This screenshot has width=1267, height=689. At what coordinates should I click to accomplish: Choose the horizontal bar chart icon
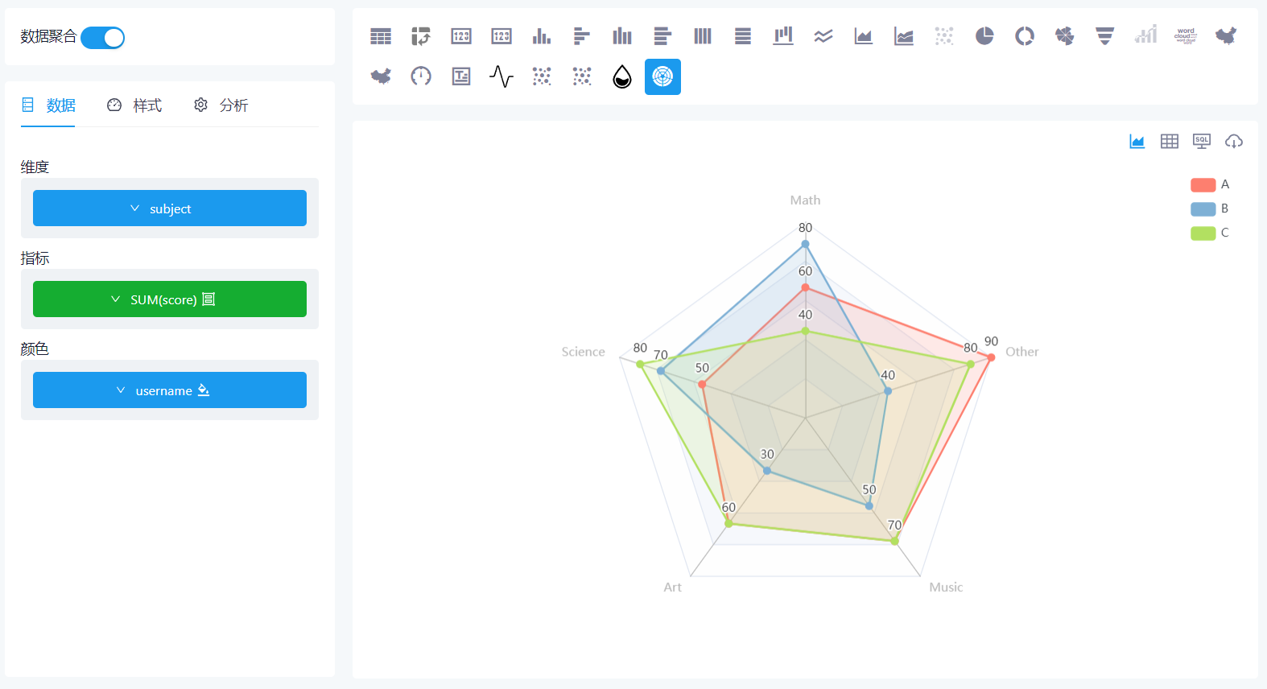582,36
